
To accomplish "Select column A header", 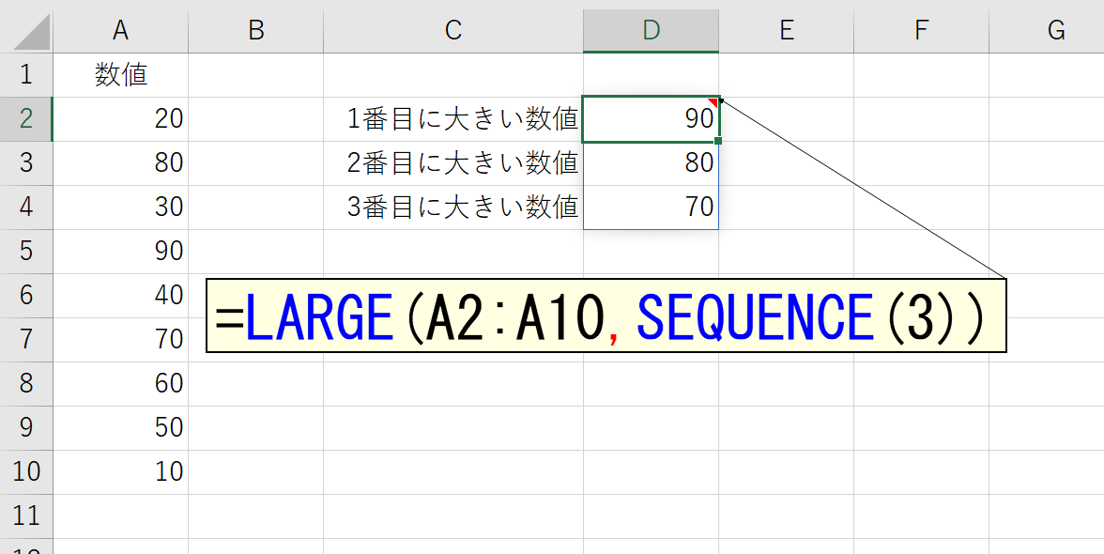I will click(x=120, y=30).
